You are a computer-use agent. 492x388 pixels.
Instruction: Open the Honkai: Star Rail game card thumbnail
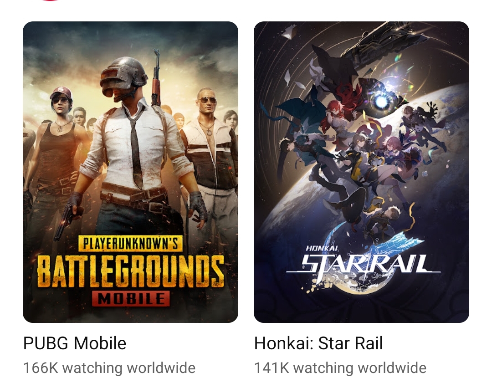coord(361,172)
